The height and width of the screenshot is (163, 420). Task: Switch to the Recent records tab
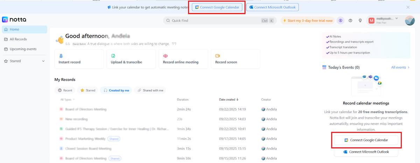coord(65,90)
